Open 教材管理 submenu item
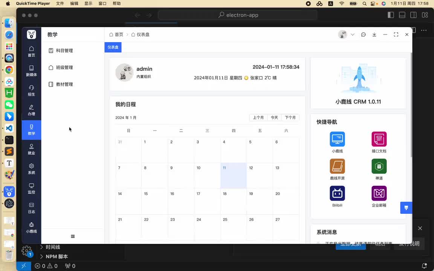 tap(72, 84)
